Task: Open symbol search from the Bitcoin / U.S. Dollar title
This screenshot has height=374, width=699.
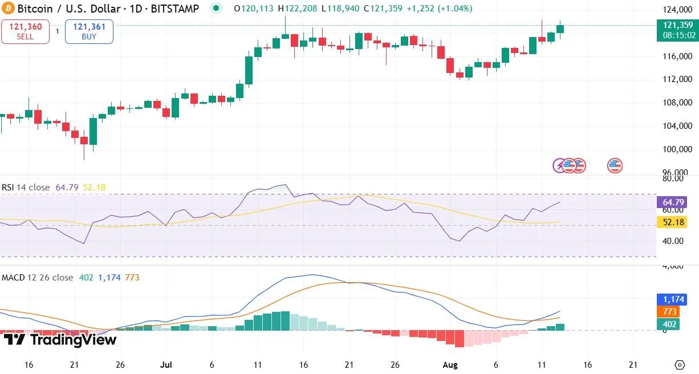Action: pos(68,9)
